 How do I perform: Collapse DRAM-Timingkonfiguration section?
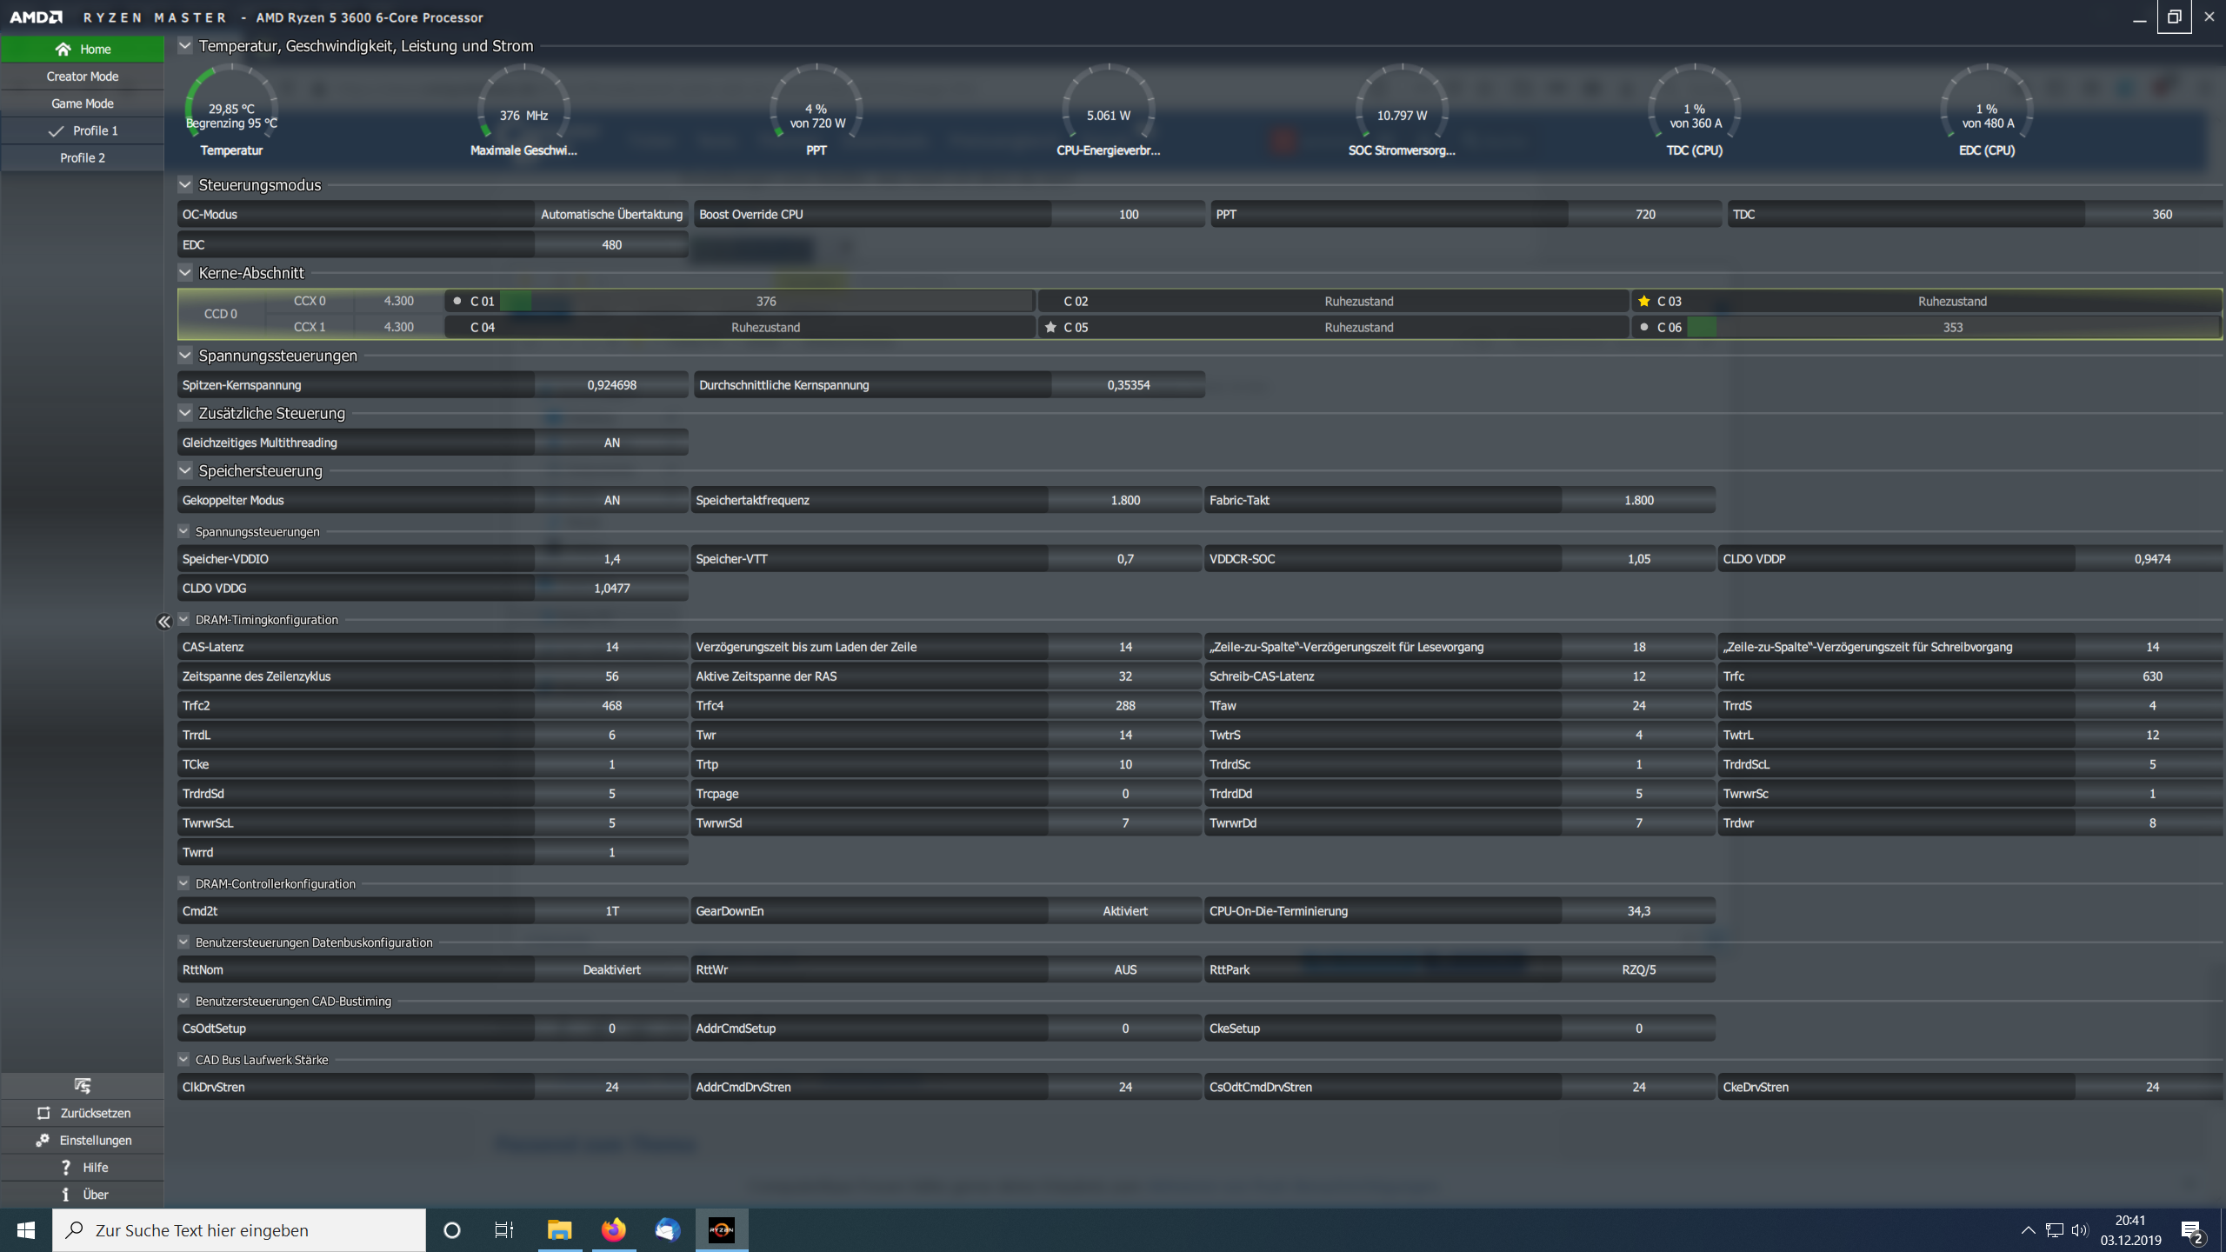[x=183, y=619]
